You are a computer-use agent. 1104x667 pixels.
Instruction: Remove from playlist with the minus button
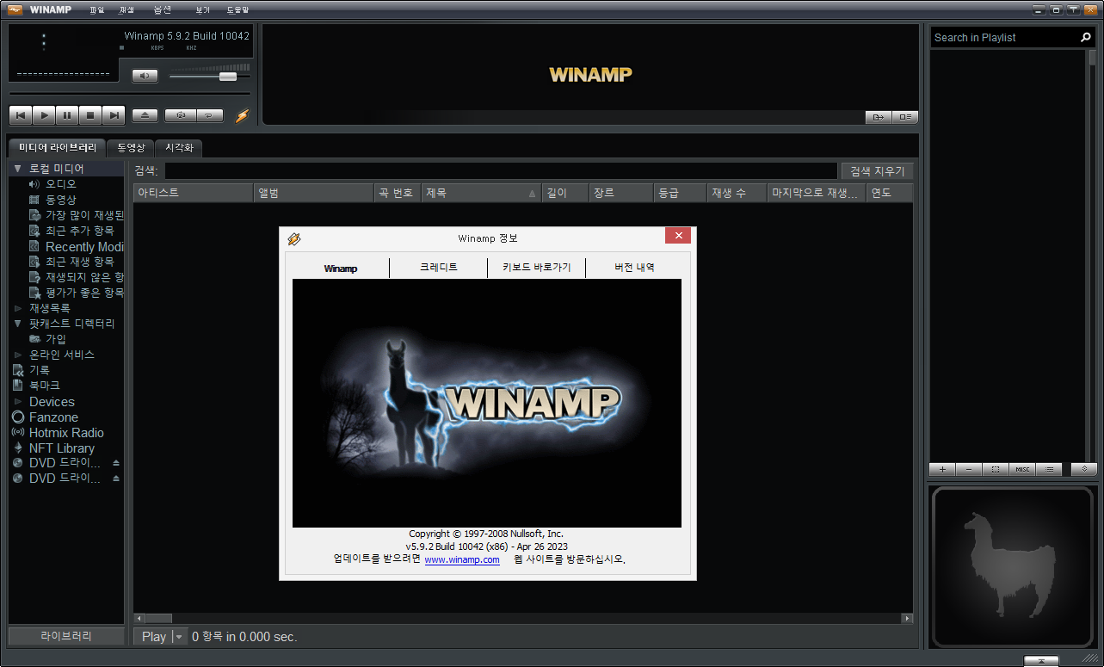(969, 469)
